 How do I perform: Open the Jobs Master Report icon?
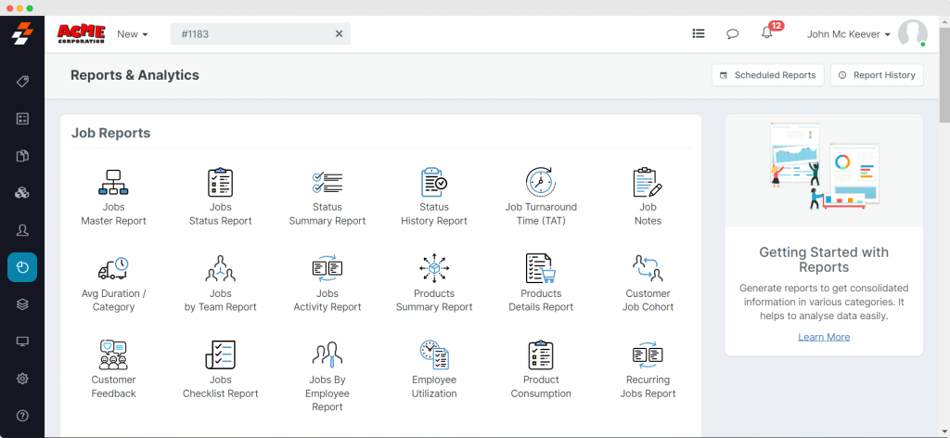[113, 183]
